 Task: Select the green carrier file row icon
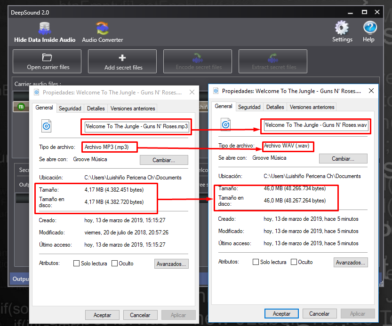click(21, 107)
